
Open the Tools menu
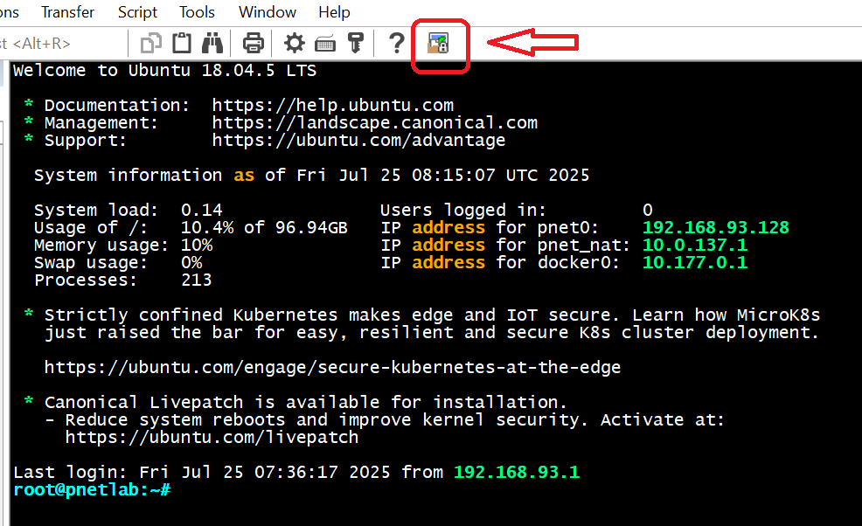coord(197,12)
